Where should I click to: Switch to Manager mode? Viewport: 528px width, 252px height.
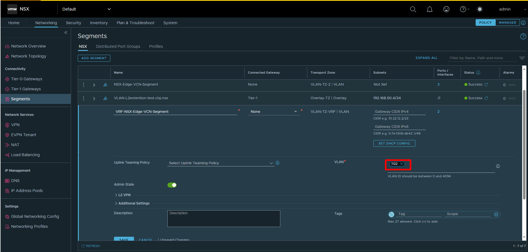point(507,23)
